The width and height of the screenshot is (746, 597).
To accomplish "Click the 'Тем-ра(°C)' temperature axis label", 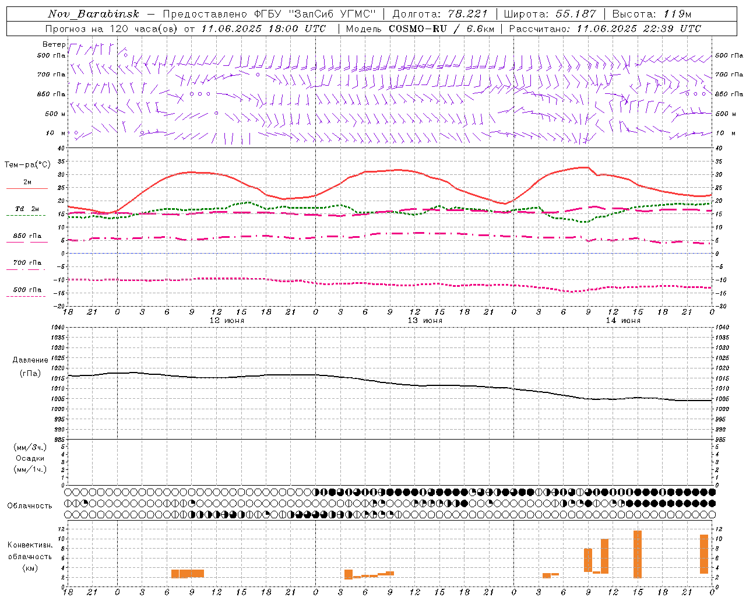I will (x=27, y=164).
